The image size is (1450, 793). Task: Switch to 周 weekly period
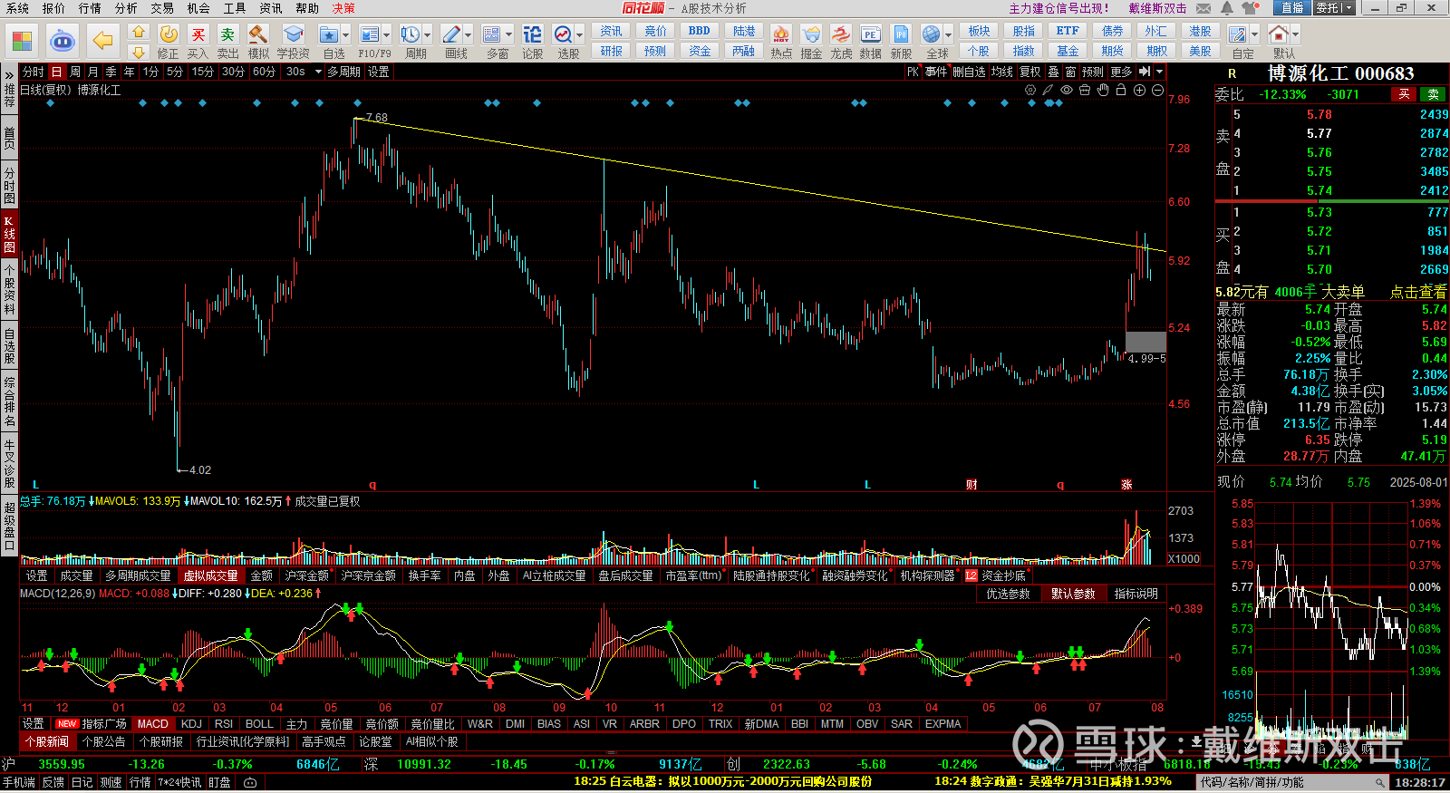pos(75,72)
